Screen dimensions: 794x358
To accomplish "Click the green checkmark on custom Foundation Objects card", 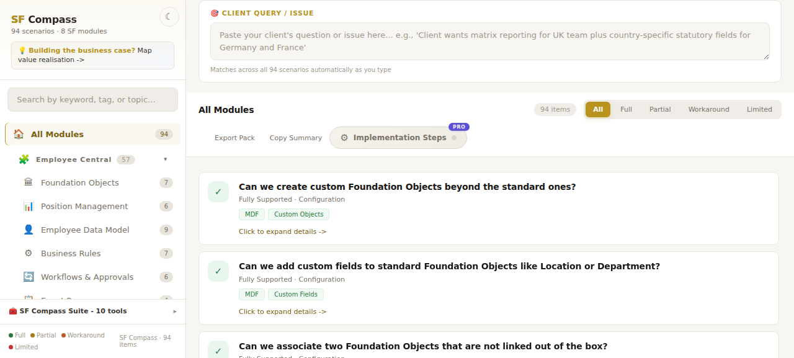I will pyautogui.click(x=218, y=192).
